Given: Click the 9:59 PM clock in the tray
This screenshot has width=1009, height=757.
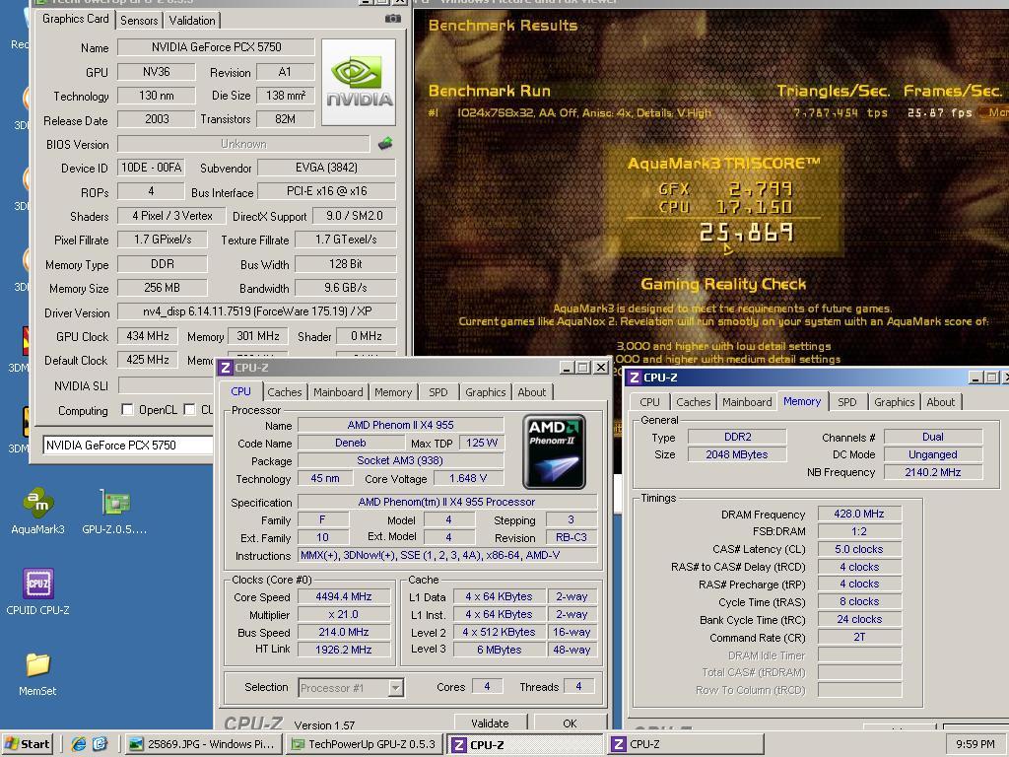Looking at the screenshot, I should click(x=975, y=744).
